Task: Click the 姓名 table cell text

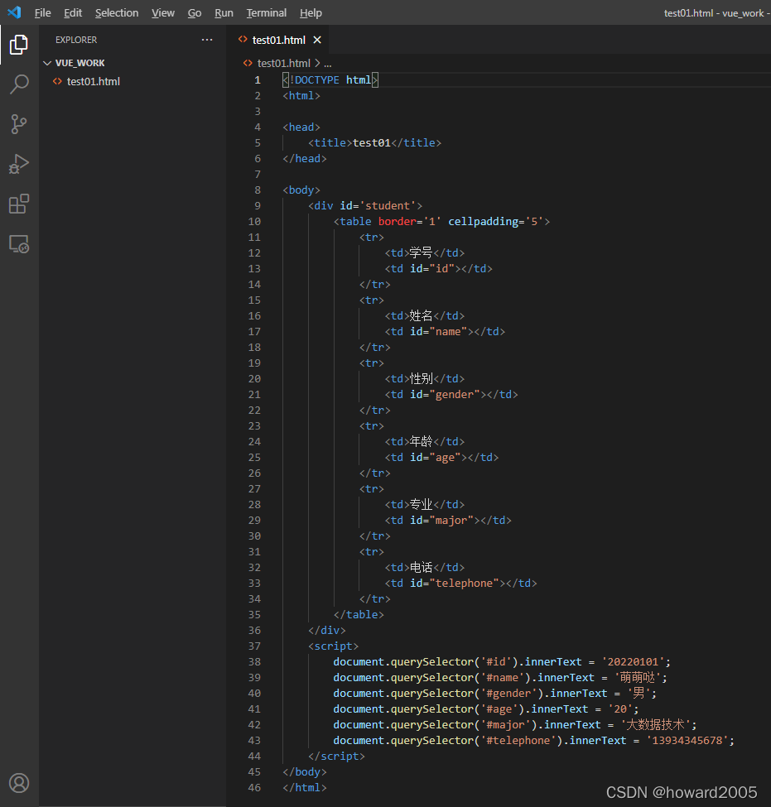Action: click(422, 315)
